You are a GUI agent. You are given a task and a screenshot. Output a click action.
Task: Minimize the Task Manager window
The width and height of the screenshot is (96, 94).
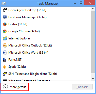point(74,3)
